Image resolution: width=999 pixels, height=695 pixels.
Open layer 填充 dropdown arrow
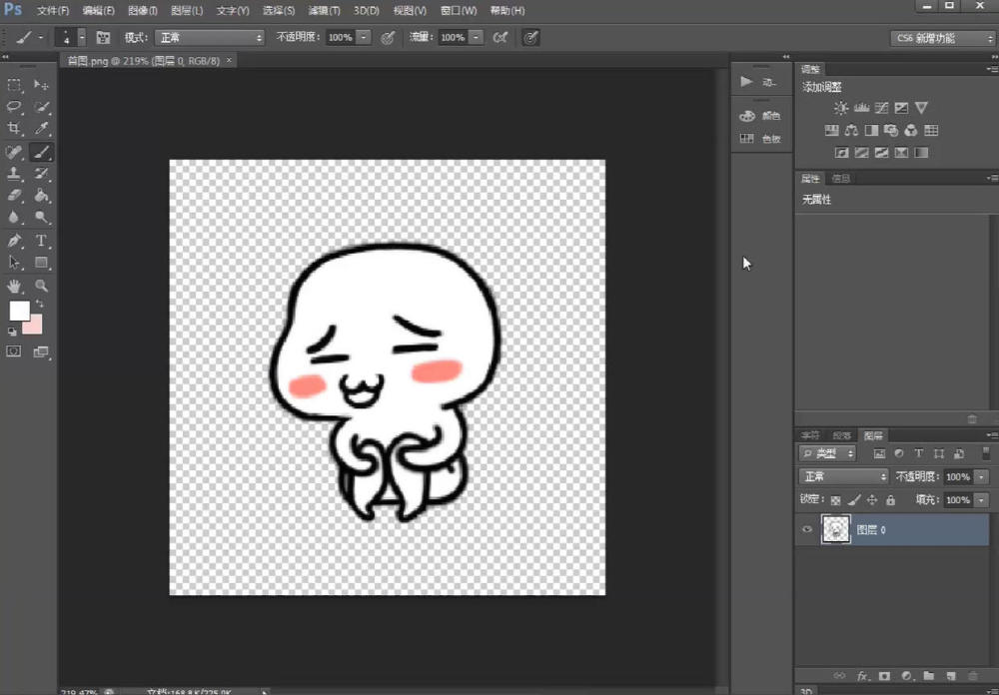click(981, 500)
